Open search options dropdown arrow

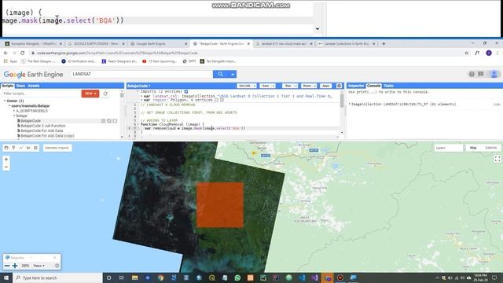point(233,74)
